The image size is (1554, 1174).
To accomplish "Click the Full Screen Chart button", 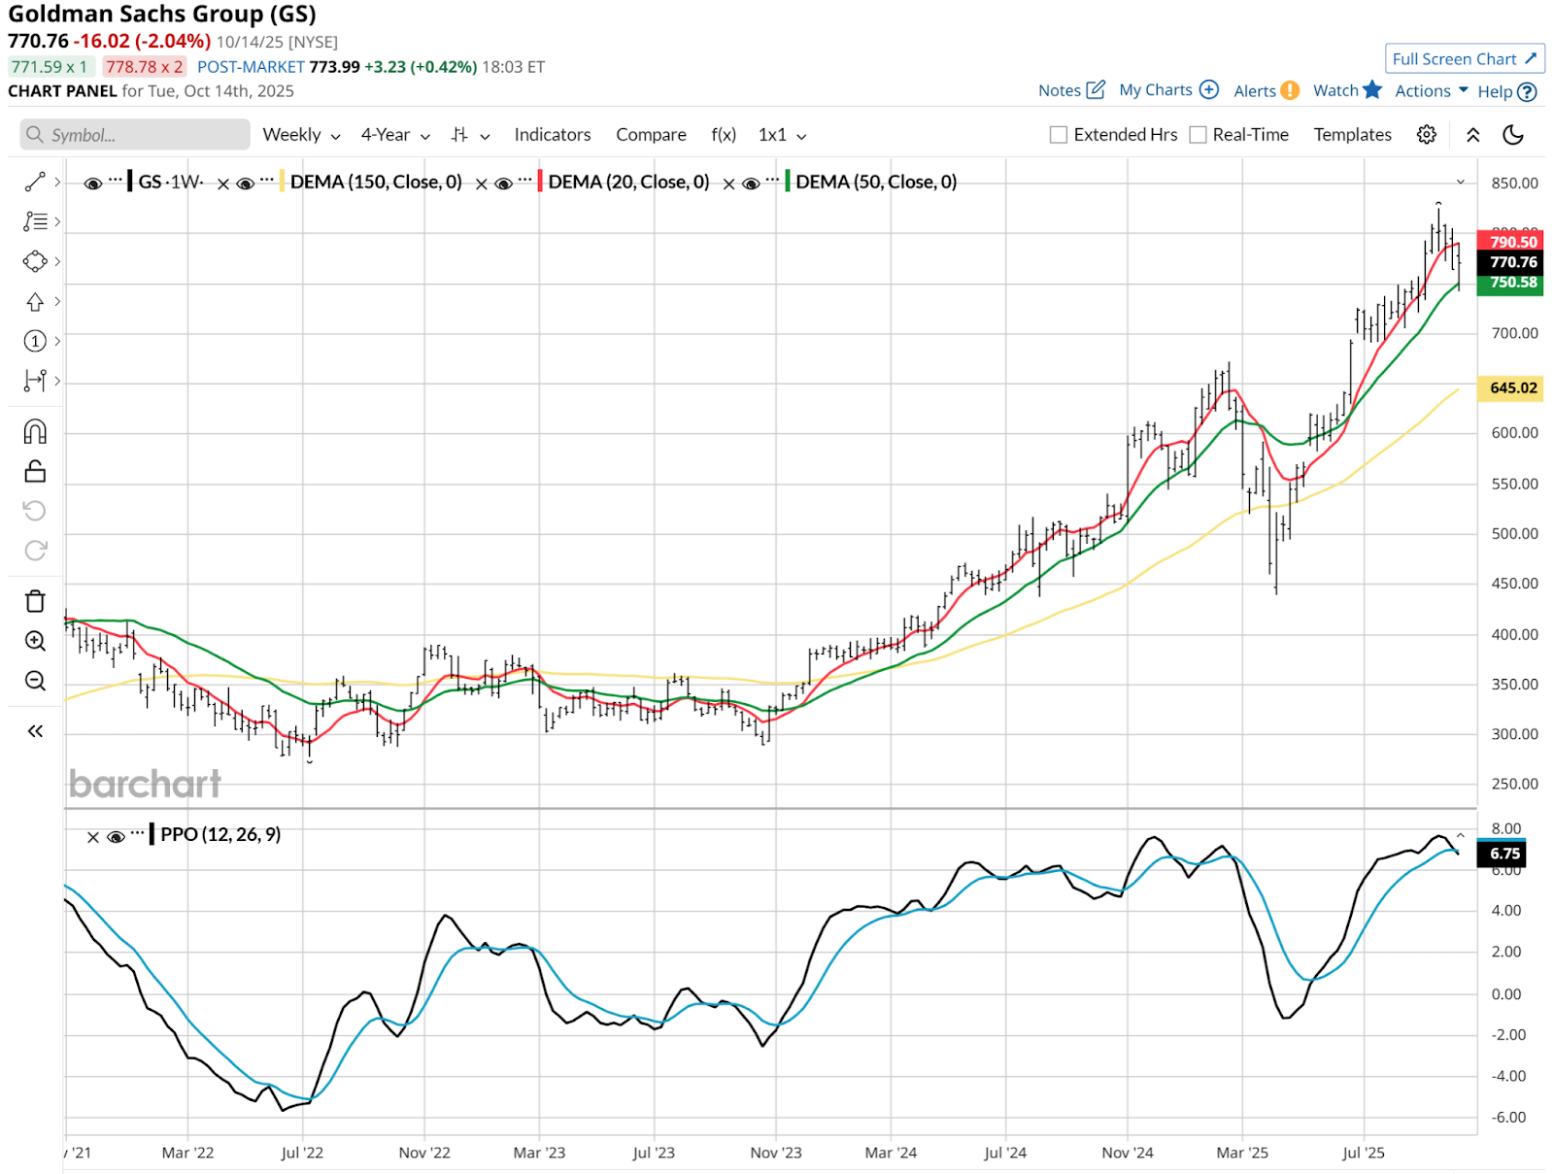I will tap(1464, 59).
